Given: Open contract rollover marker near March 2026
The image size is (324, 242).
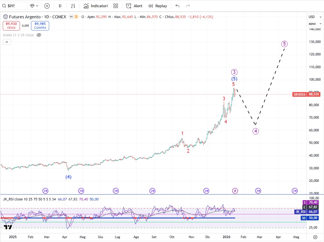Looking at the screenshot, I should coord(258,191).
